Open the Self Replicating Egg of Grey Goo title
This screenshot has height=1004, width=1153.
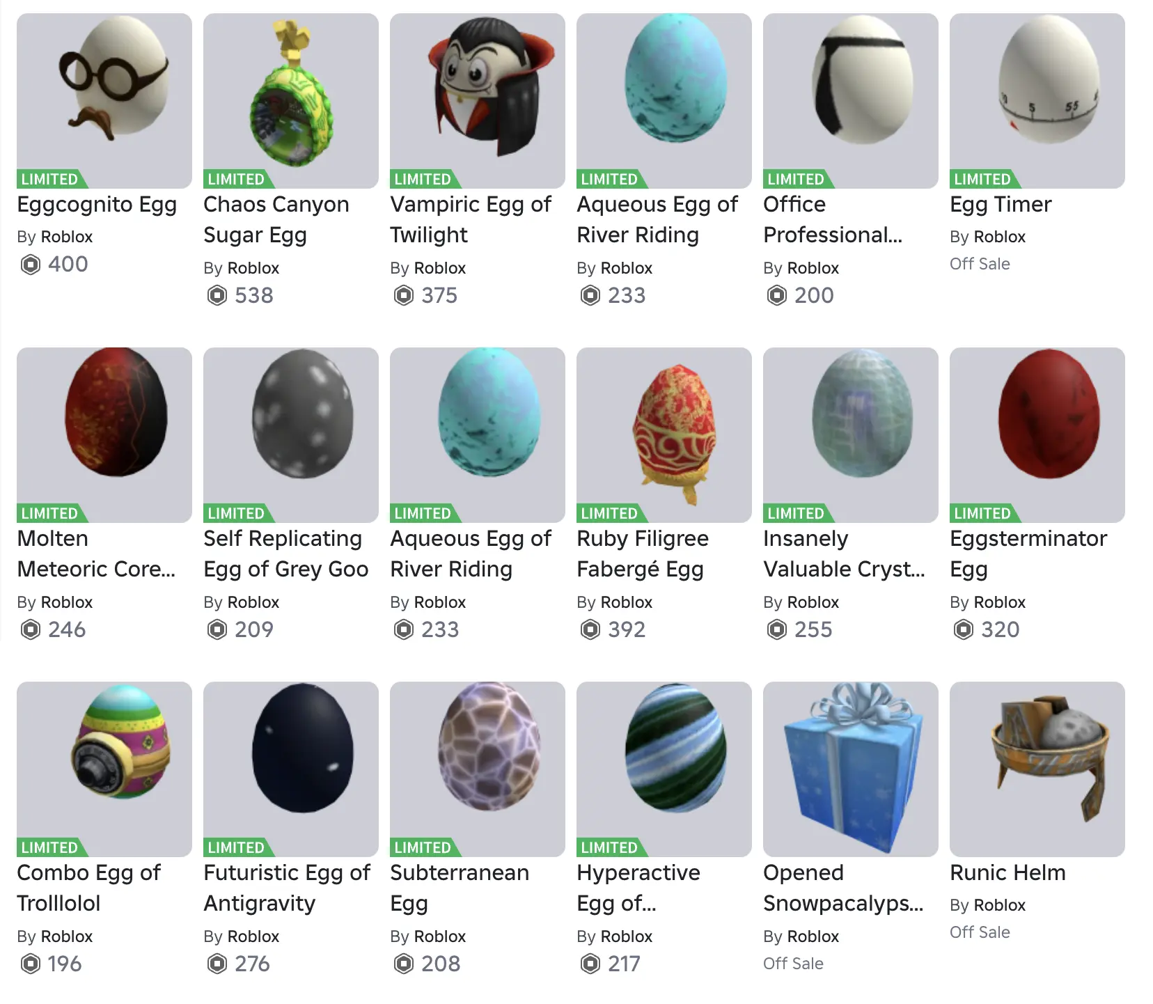click(x=286, y=554)
